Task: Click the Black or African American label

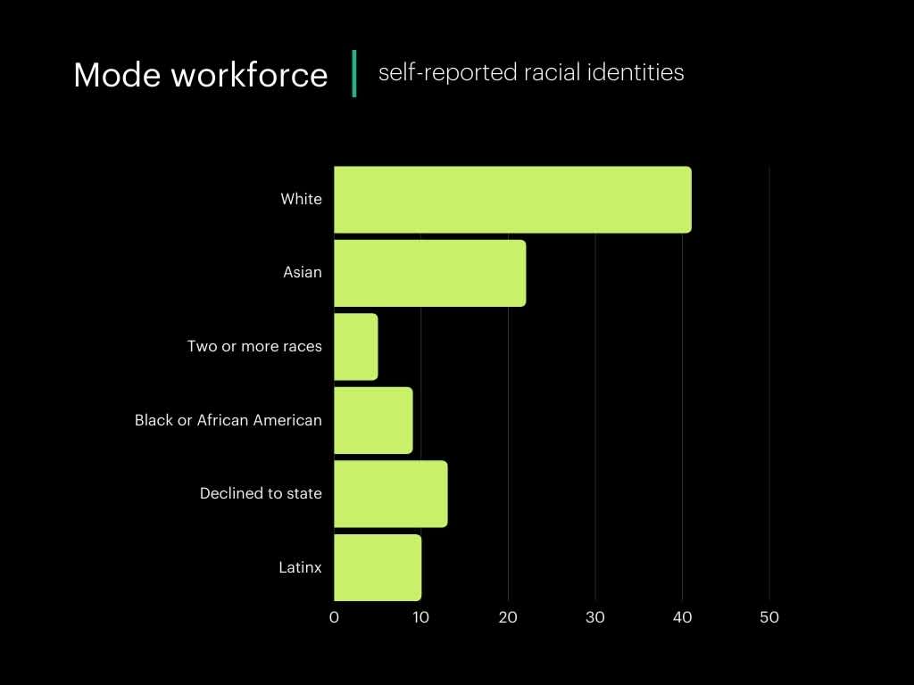Action: pyautogui.click(x=228, y=419)
